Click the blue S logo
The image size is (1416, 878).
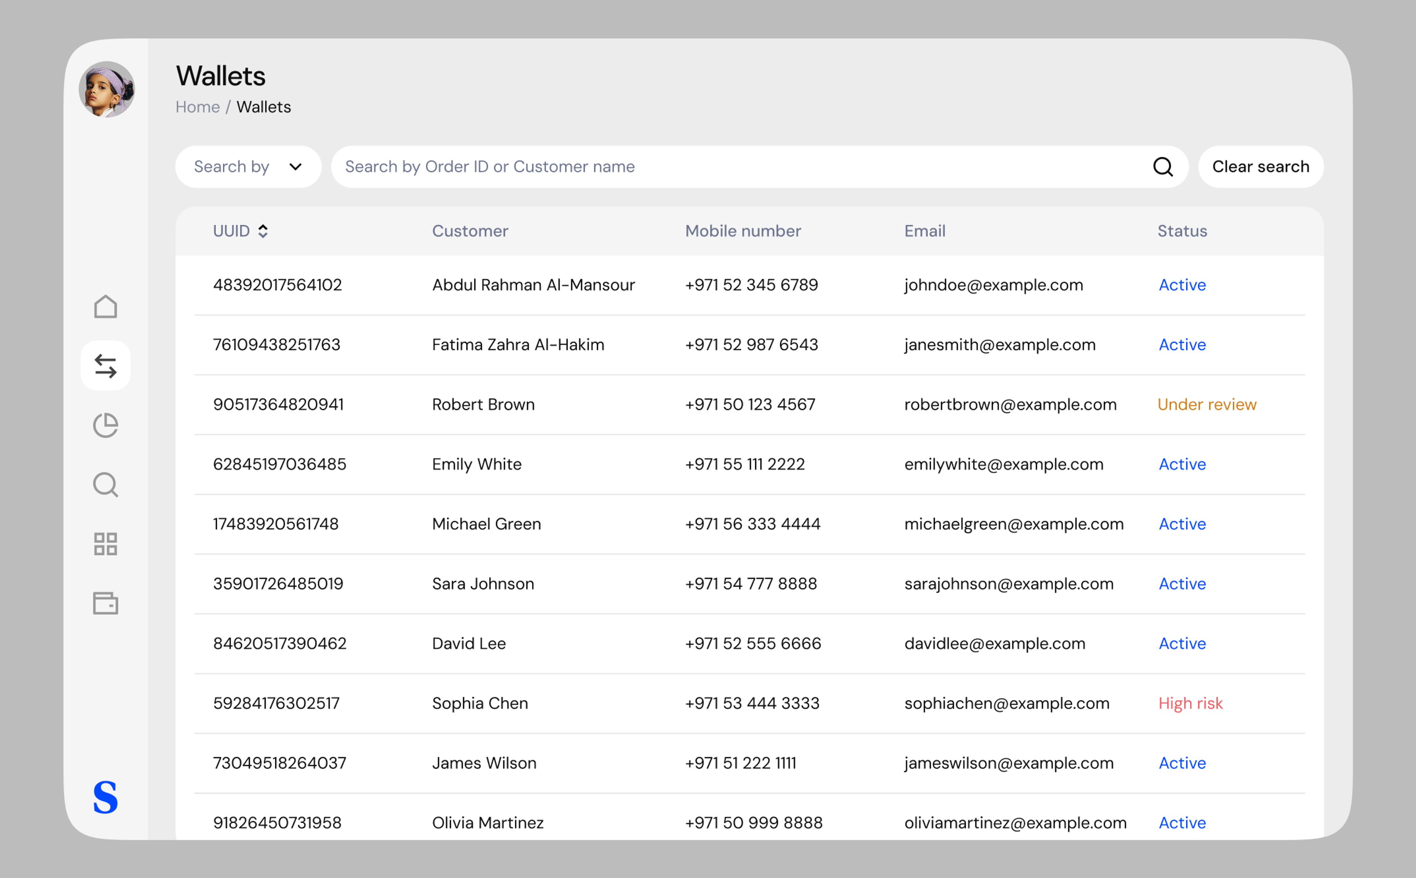coord(106,797)
